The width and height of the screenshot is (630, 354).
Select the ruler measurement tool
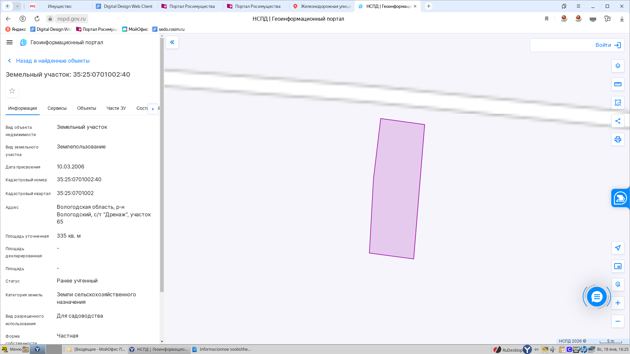point(618,84)
